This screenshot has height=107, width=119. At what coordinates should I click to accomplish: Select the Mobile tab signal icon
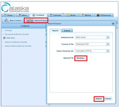(82, 15)
